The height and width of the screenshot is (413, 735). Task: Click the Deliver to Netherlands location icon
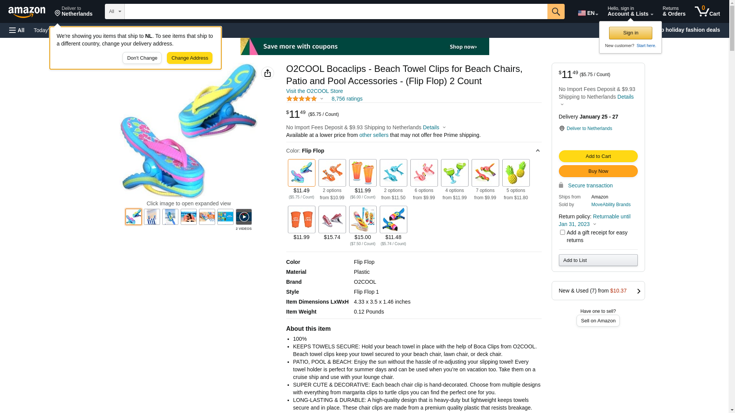pyautogui.click(x=562, y=128)
